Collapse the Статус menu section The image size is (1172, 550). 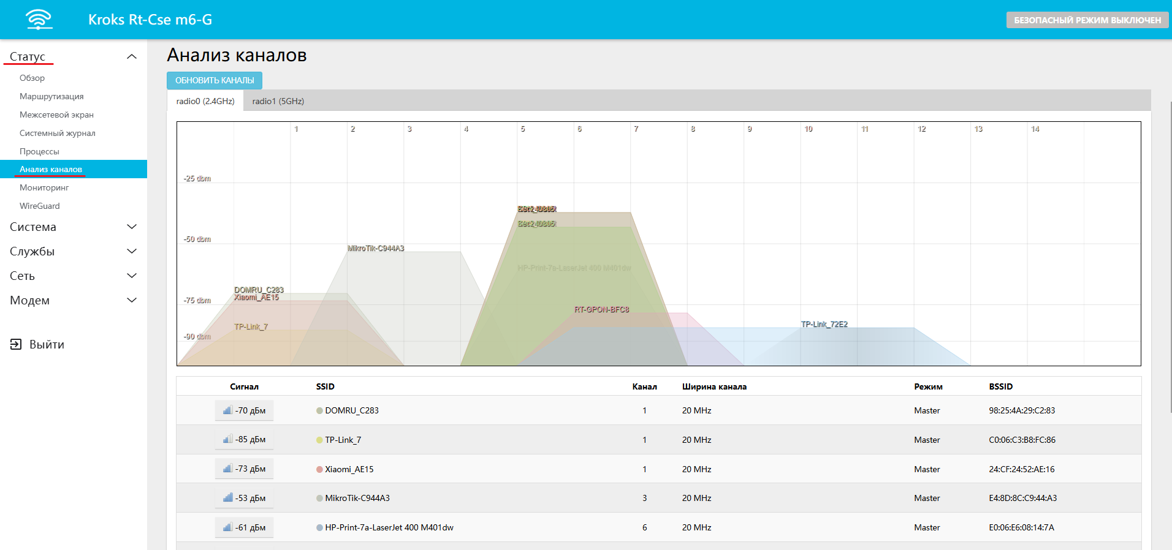[131, 56]
